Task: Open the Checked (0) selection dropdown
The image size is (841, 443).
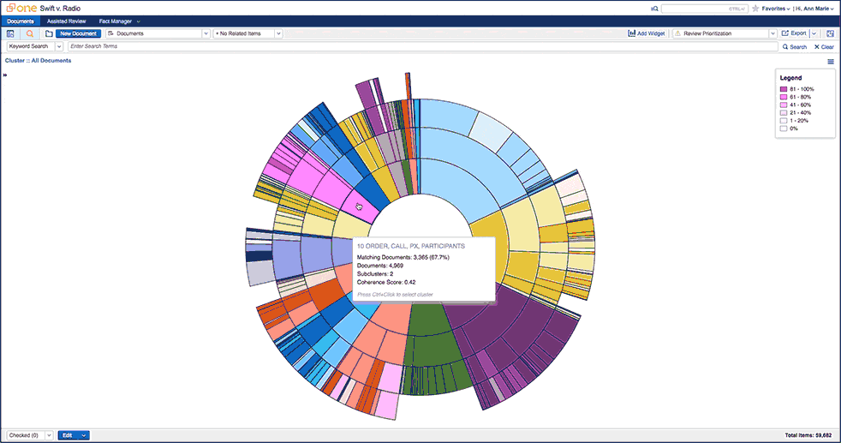Action: click(x=48, y=435)
